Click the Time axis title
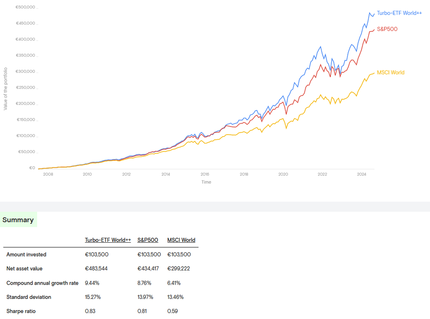430x319 pixels. tap(206, 182)
